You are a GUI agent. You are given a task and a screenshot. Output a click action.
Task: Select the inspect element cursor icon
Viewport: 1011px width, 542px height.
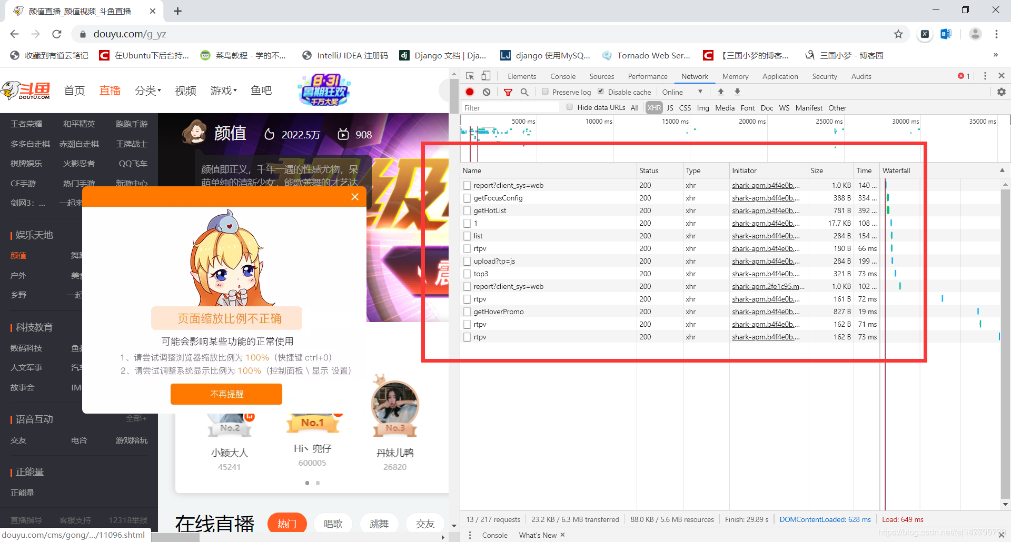coord(469,76)
